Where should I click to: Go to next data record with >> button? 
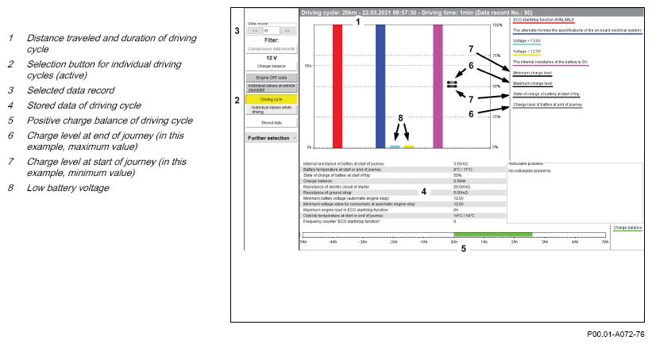(x=287, y=31)
